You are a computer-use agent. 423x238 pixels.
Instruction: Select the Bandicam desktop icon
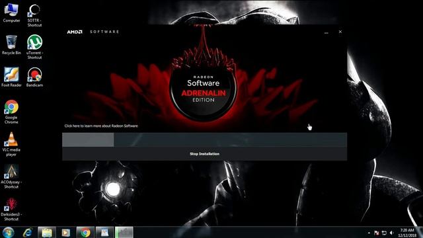[34, 77]
